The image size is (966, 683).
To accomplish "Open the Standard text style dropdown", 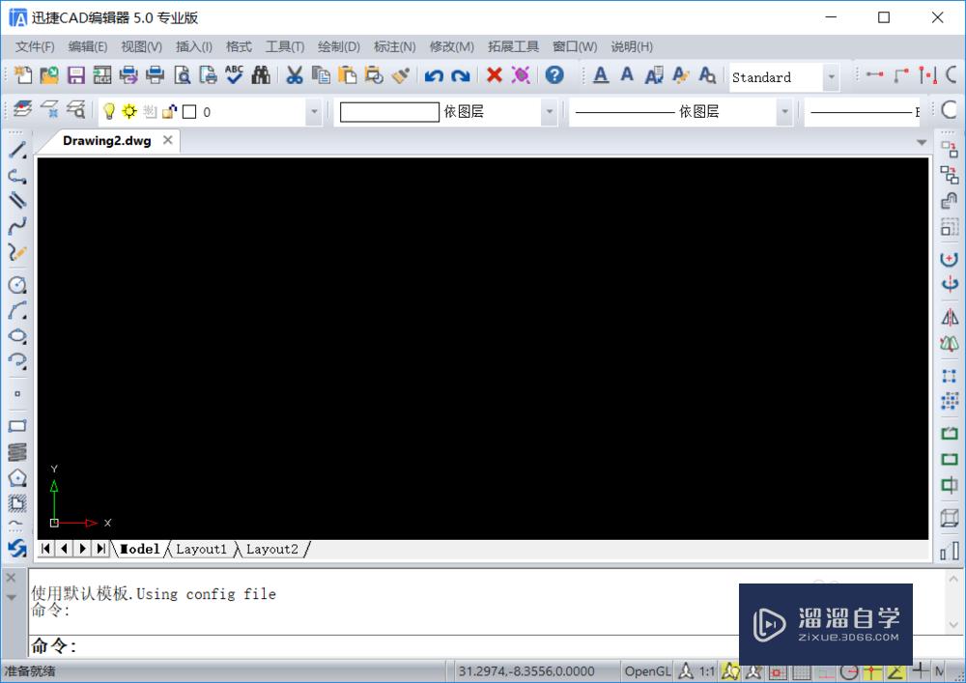I will point(833,77).
